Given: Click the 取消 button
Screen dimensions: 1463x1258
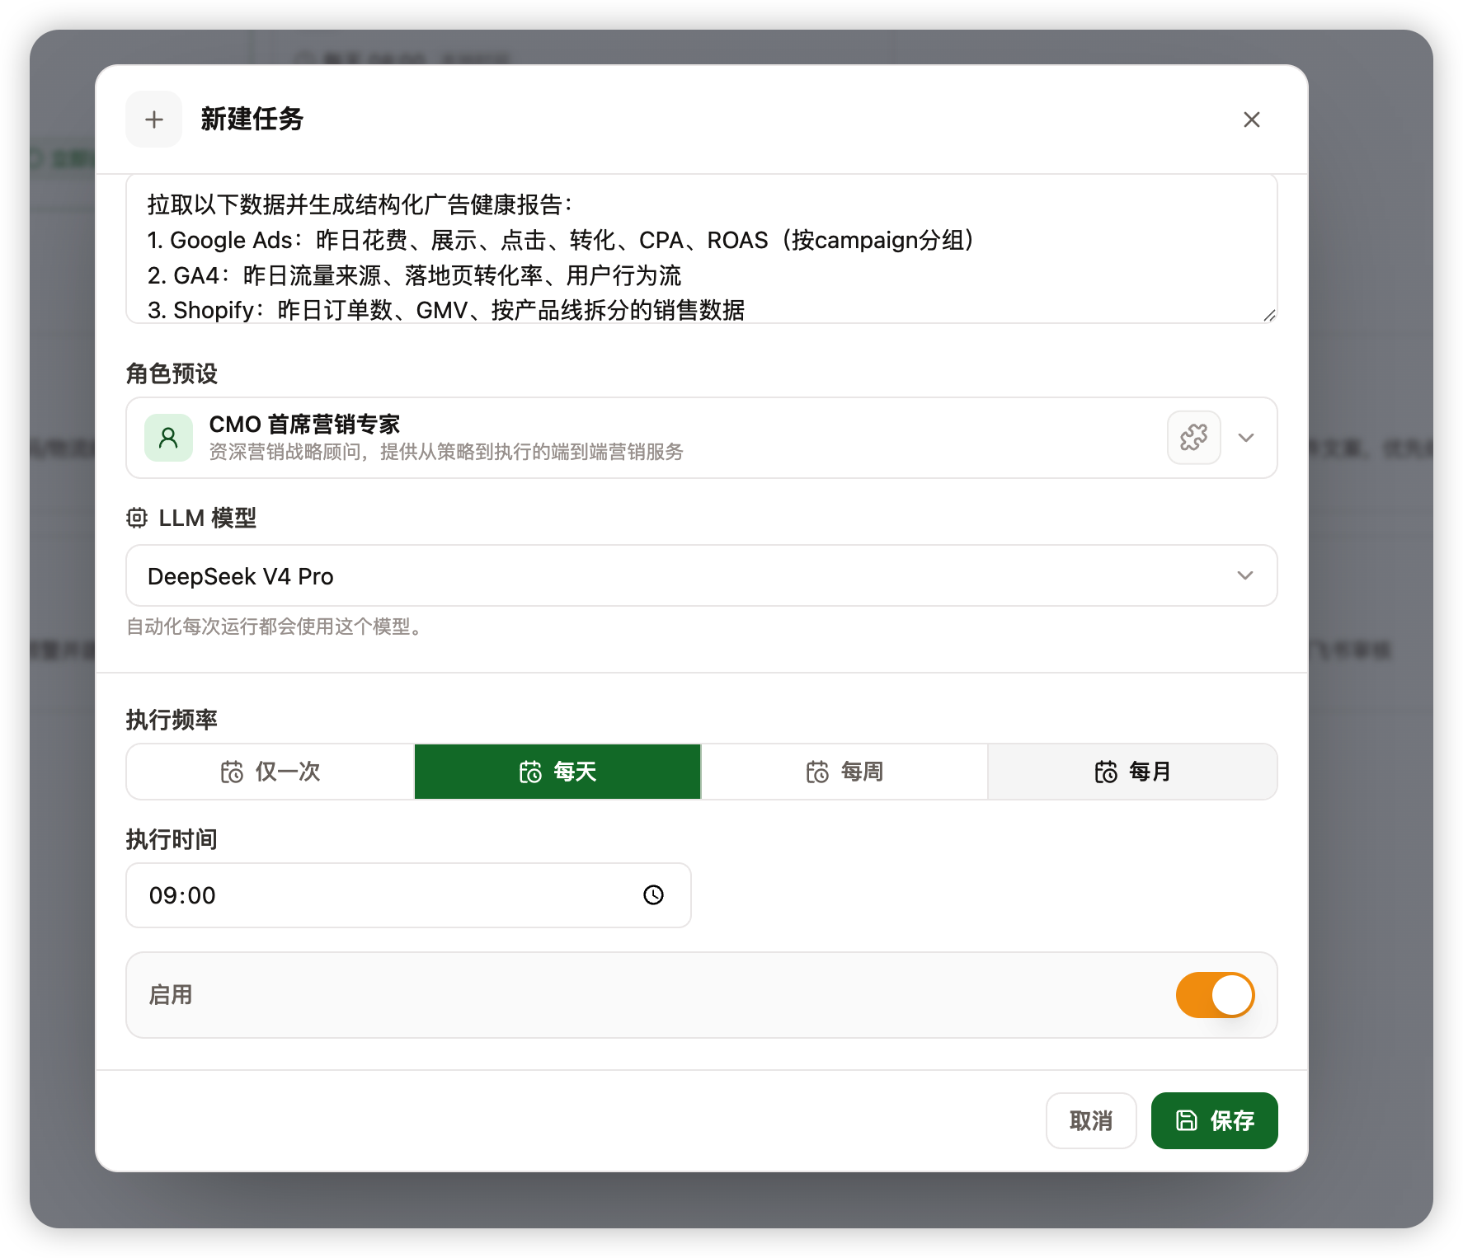Looking at the screenshot, I should [1091, 1120].
